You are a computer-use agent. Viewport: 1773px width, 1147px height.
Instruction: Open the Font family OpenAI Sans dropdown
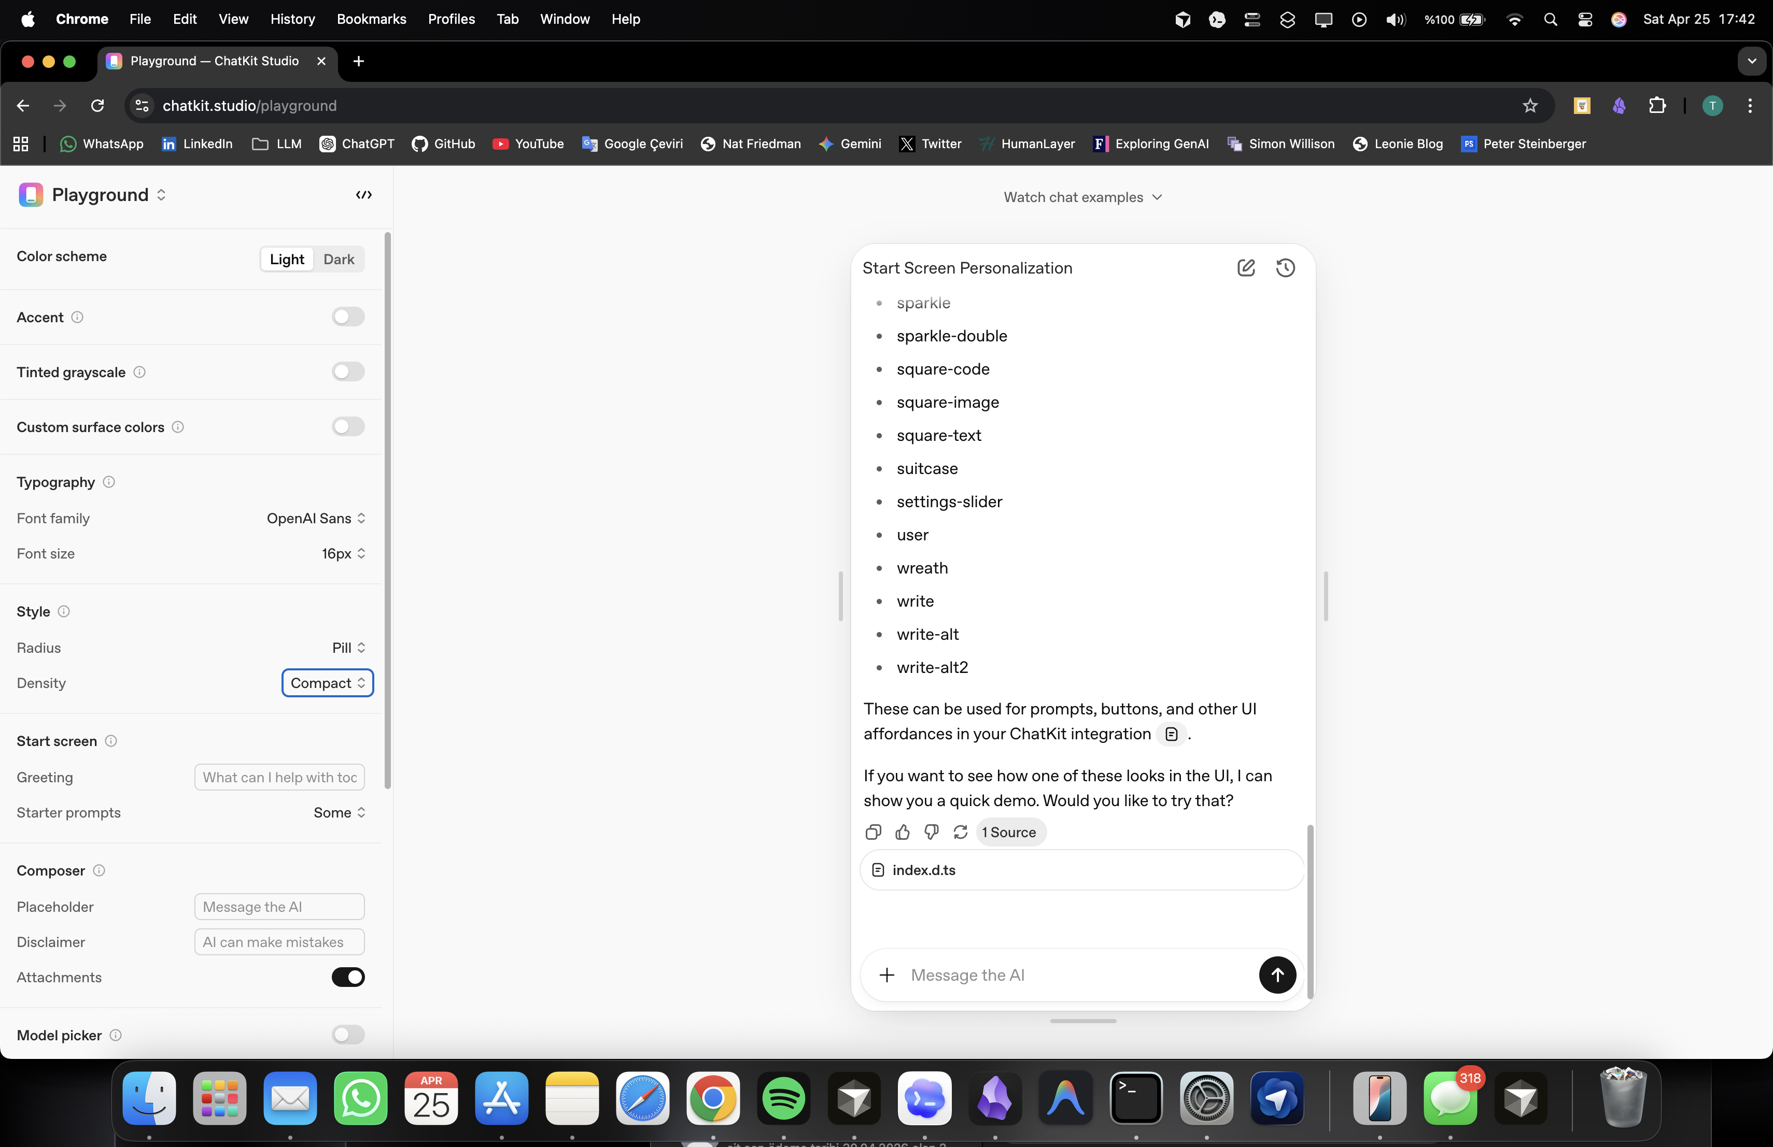[316, 518]
